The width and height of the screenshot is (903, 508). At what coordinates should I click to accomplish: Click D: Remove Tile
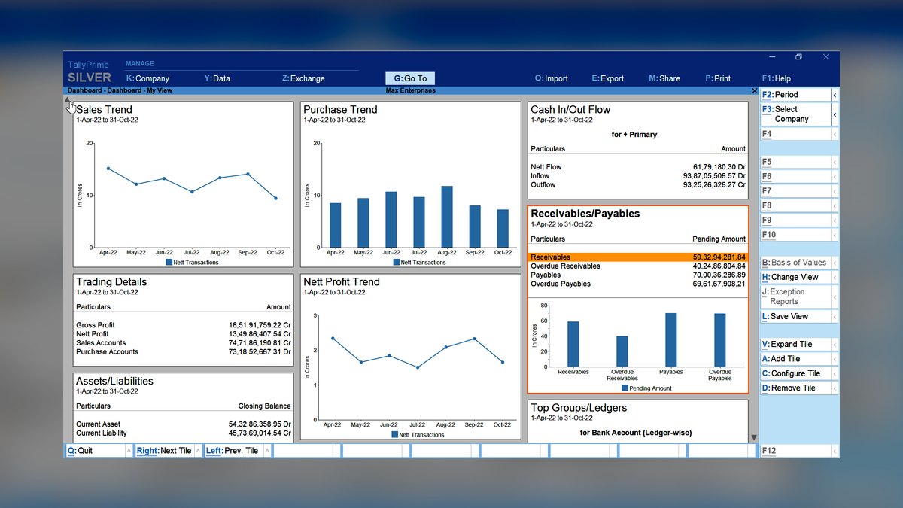(796, 388)
